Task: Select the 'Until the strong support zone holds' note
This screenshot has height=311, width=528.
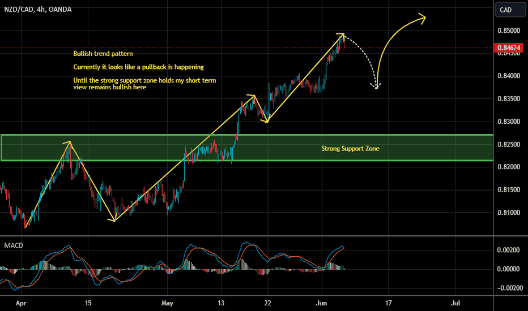Action: pos(144,84)
